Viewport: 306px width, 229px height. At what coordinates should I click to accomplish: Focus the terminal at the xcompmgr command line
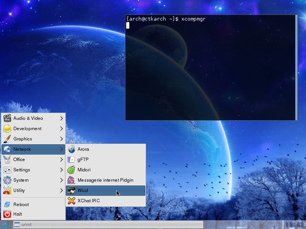(x=166, y=19)
